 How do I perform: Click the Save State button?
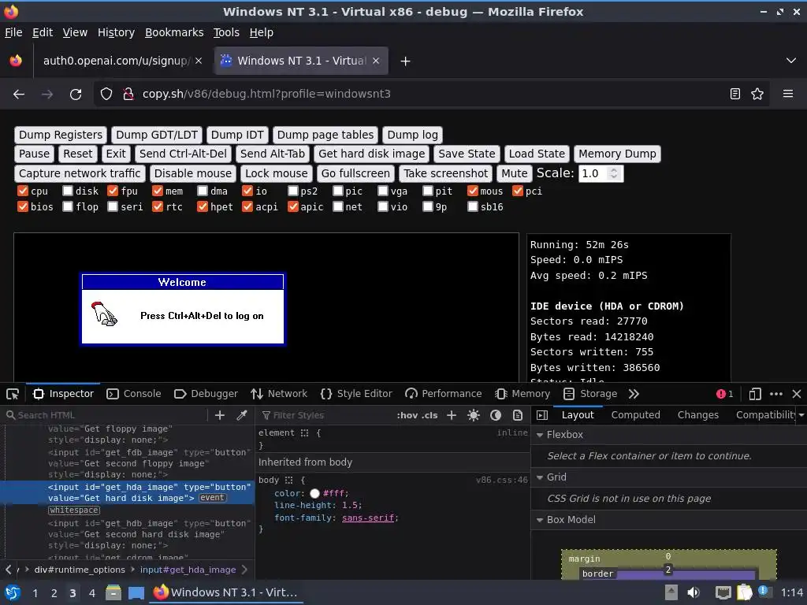(x=467, y=154)
